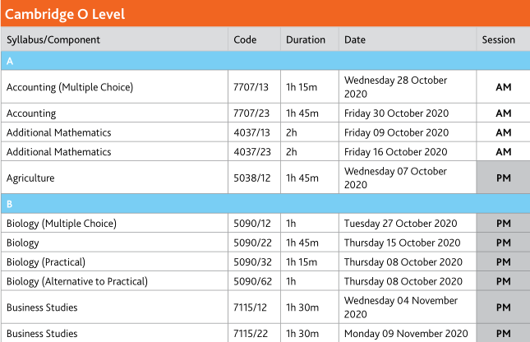Select the Friday 16 October 2020 date
Image resolution: width=530 pixels, height=342 pixels.
pos(396,152)
